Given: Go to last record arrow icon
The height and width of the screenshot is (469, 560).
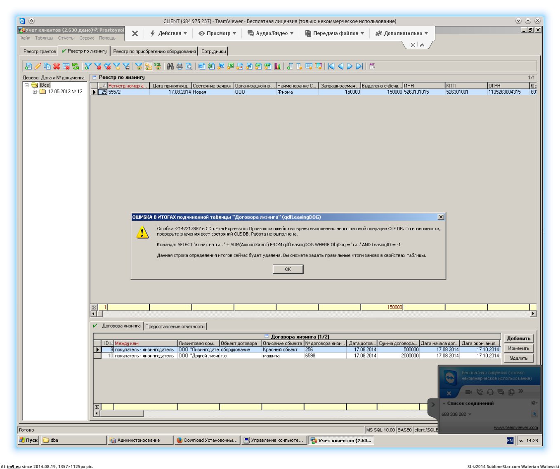Looking at the screenshot, I should (359, 66).
